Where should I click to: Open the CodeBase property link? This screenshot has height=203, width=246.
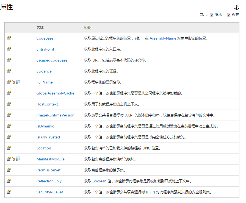coord(45,38)
